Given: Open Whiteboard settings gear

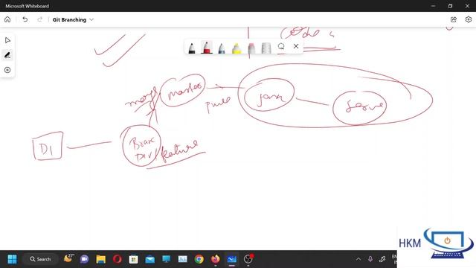Looking at the screenshot, I should tap(469, 19).
